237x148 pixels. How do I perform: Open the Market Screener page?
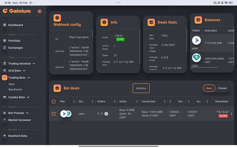20,120
